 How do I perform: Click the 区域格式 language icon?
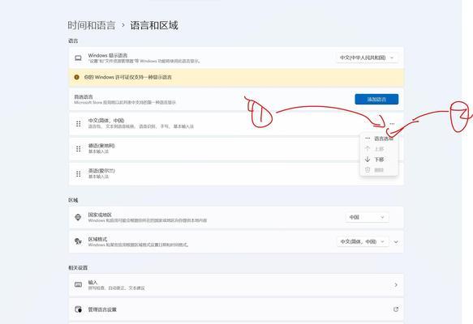point(78,241)
